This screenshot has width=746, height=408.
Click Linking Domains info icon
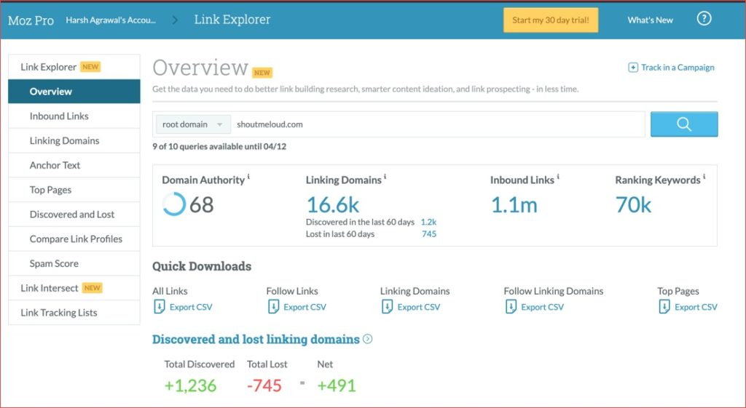(x=385, y=177)
